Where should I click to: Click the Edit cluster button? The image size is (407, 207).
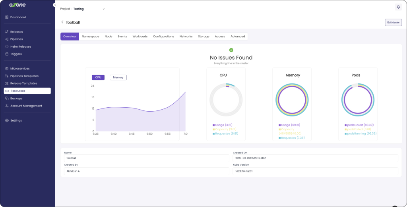point(393,22)
